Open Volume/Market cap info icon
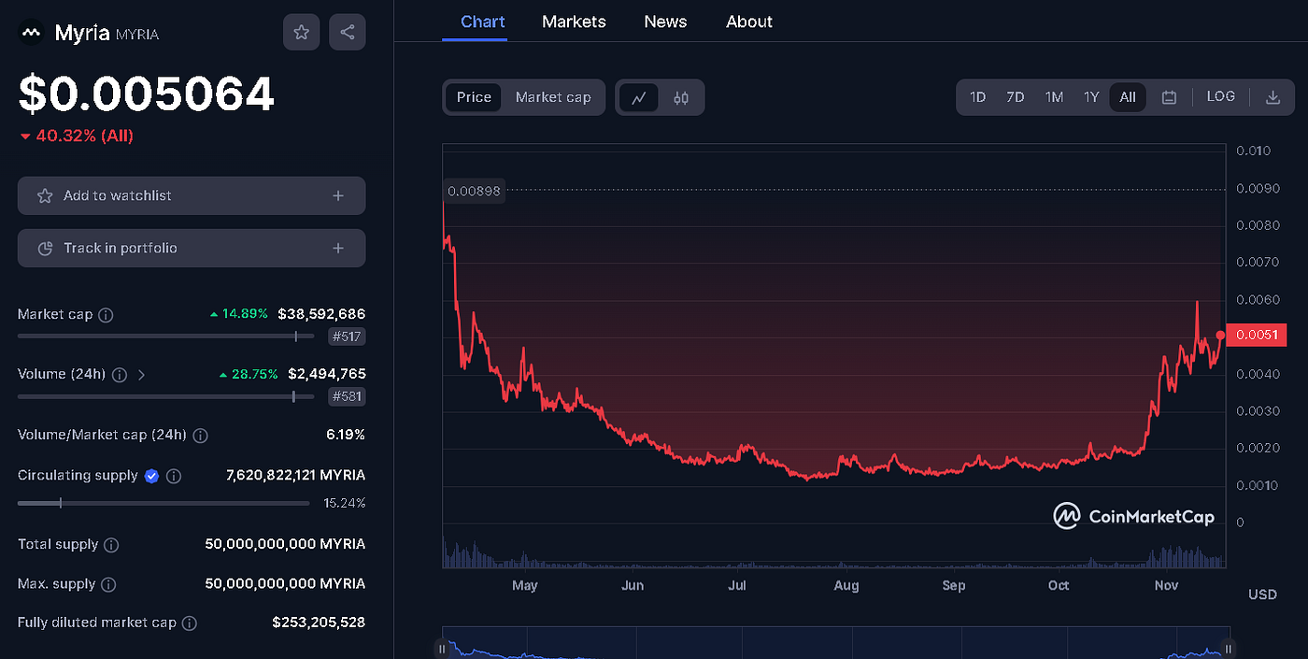1308x659 pixels. pyautogui.click(x=200, y=436)
